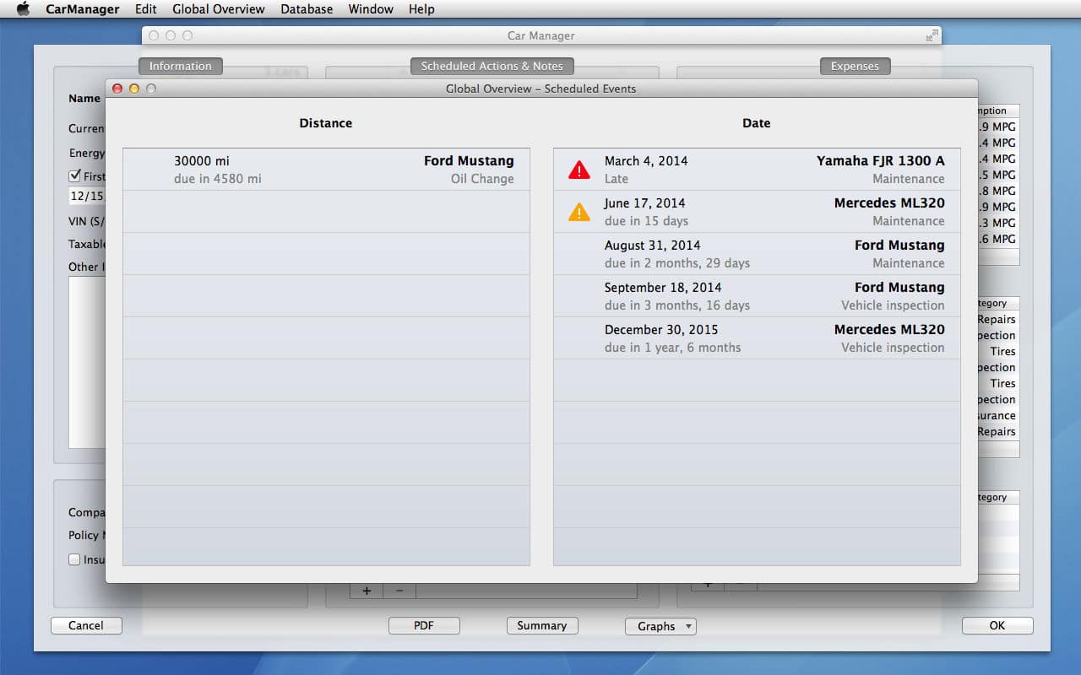Screen dimensions: 1081x675
Task: Open the Graphs dropdown
Action: (x=660, y=626)
